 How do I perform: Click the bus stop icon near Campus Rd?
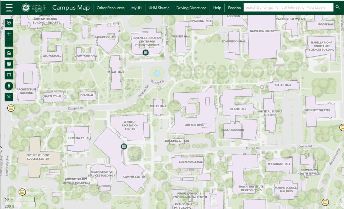pos(11,108)
